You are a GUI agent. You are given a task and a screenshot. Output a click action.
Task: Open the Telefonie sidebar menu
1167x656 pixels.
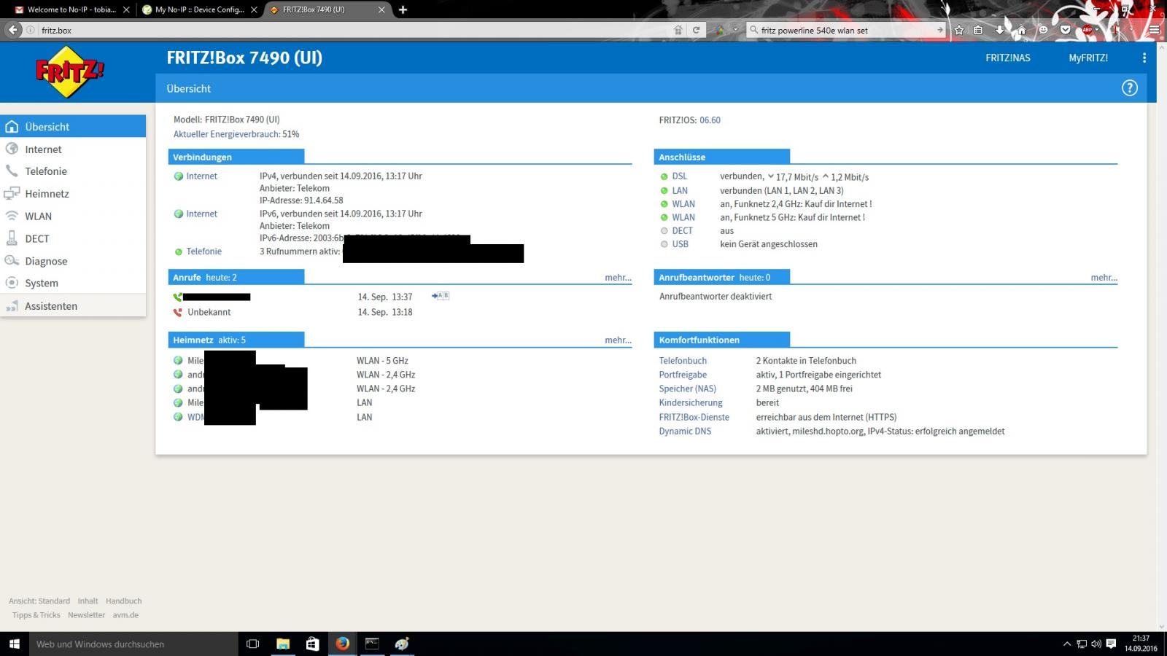pyautogui.click(x=73, y=171)
